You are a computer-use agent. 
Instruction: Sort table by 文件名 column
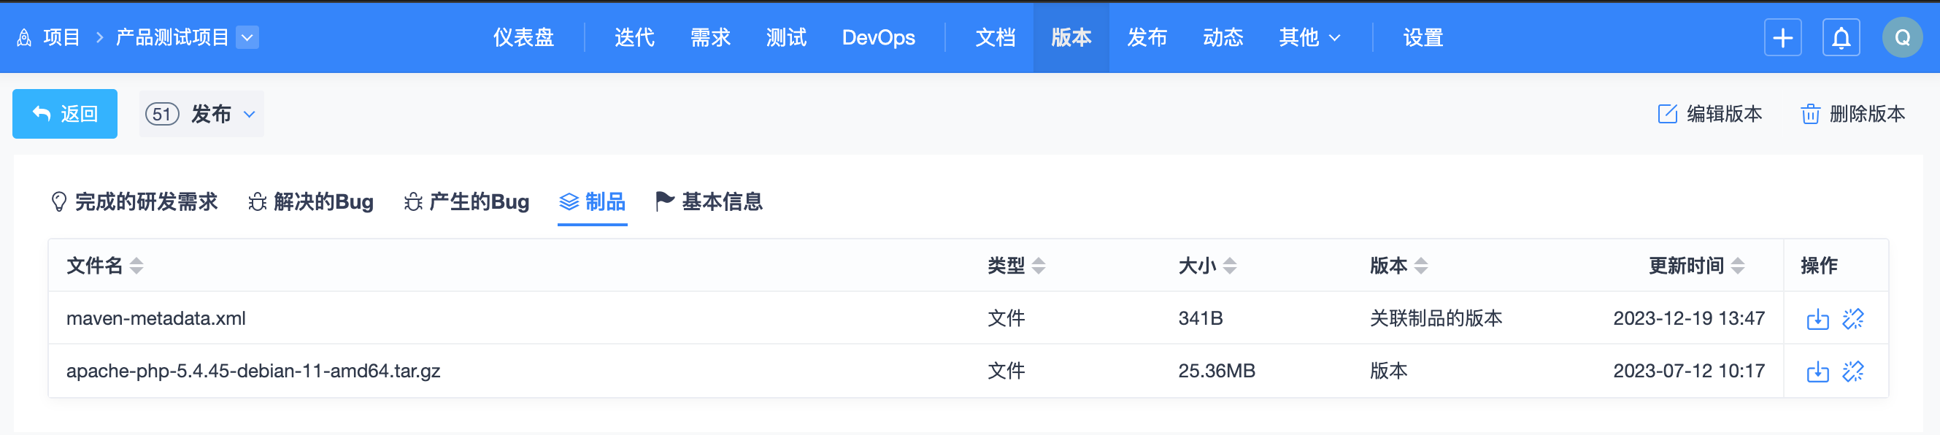click(x=136, y=266)
